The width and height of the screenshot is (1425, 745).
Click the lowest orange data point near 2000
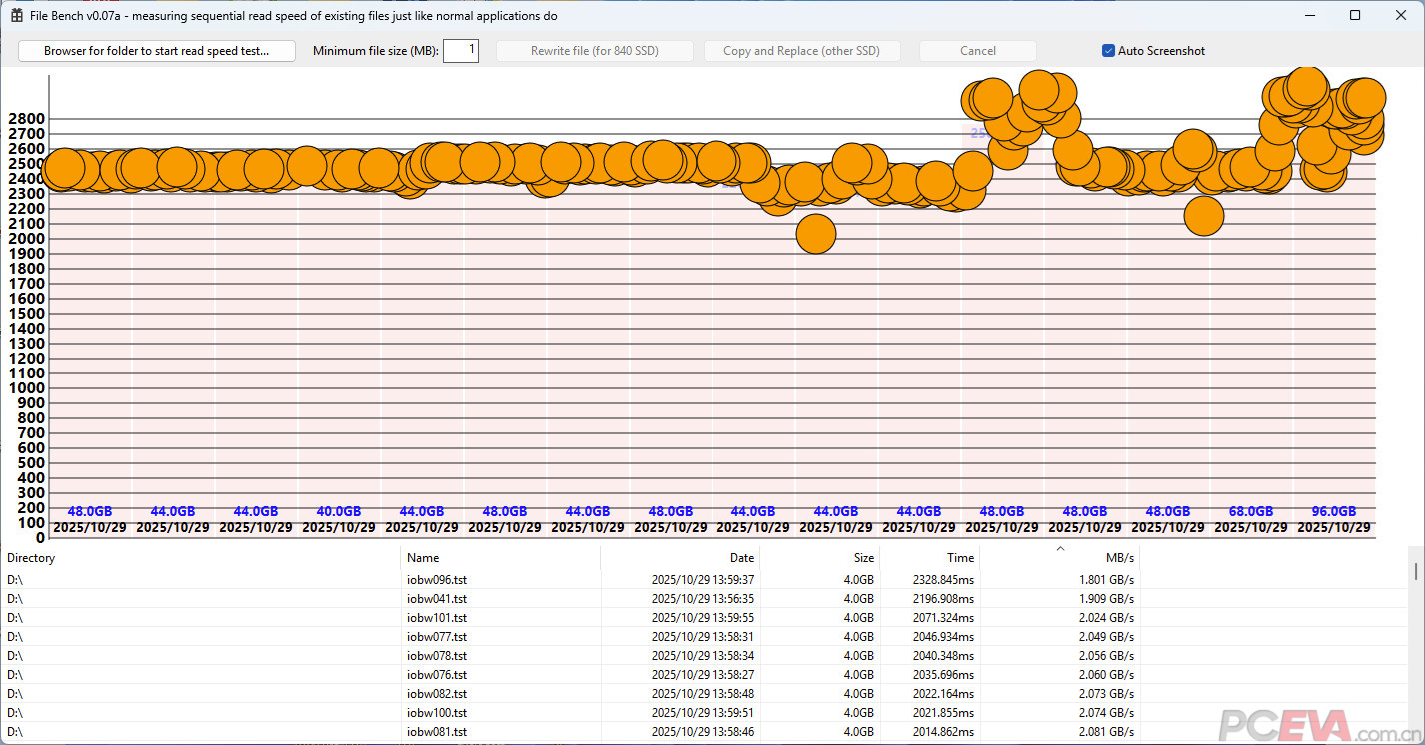click(x=816, y=234)
